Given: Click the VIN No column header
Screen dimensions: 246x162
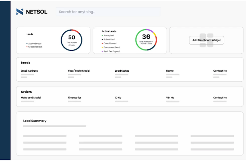Looking at the screenshot, I should 170,98.
